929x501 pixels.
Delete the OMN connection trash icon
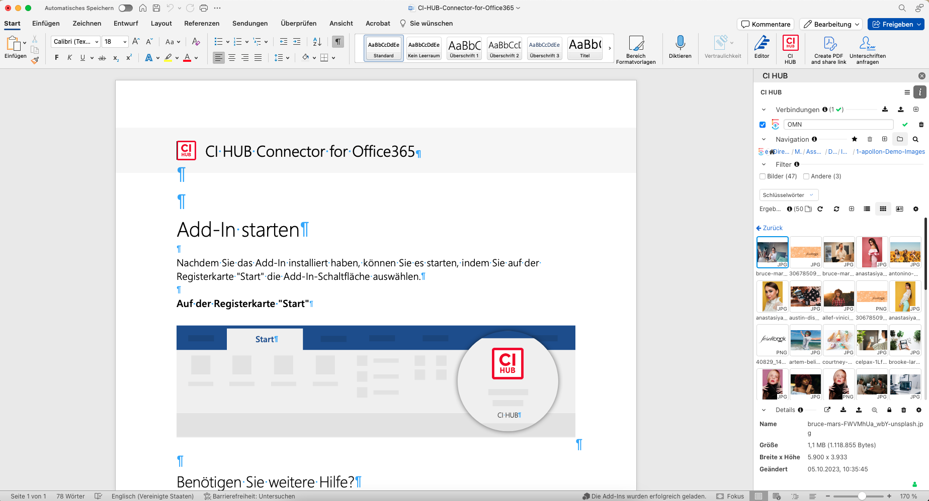921,125
